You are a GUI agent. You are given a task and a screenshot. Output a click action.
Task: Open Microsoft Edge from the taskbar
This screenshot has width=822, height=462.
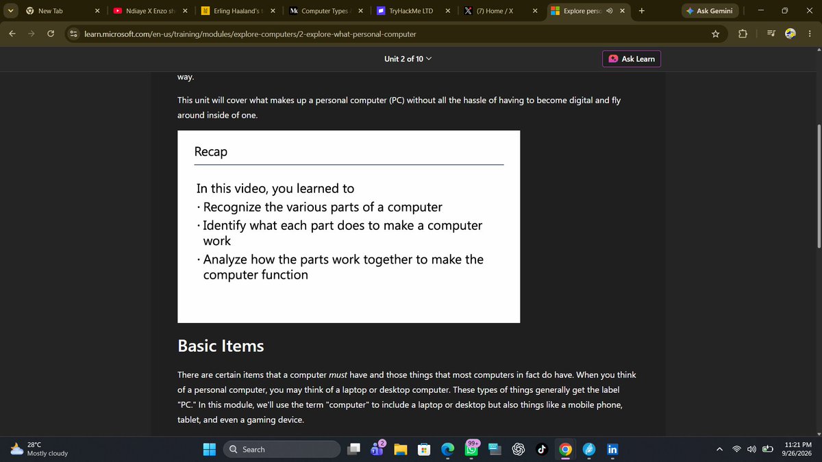tap(448, 449)
